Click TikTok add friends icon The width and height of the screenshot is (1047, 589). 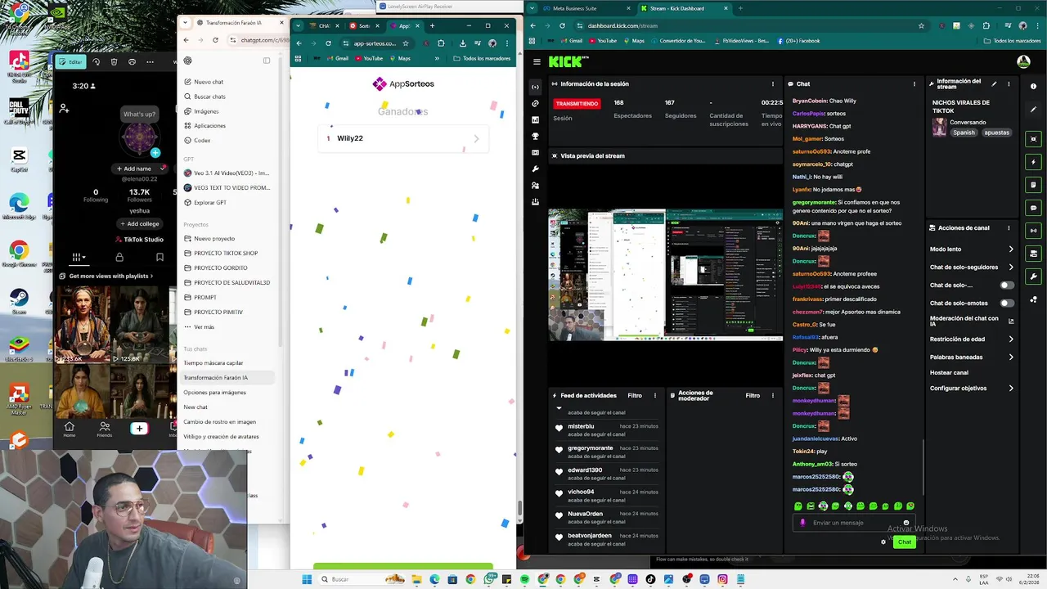coord(64,108)
